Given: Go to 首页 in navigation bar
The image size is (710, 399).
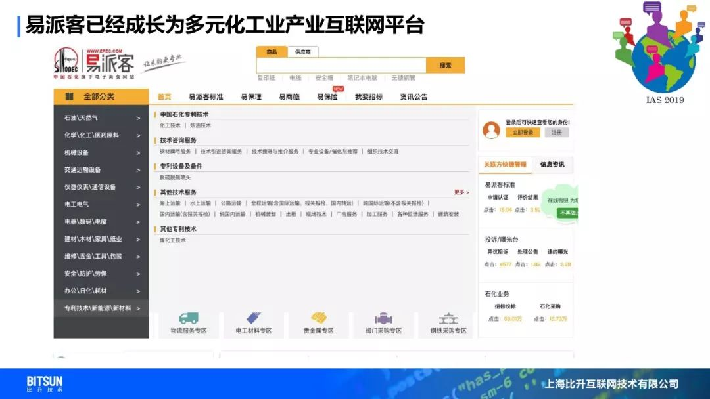Looking at the screenshot, I should point(164,96).
